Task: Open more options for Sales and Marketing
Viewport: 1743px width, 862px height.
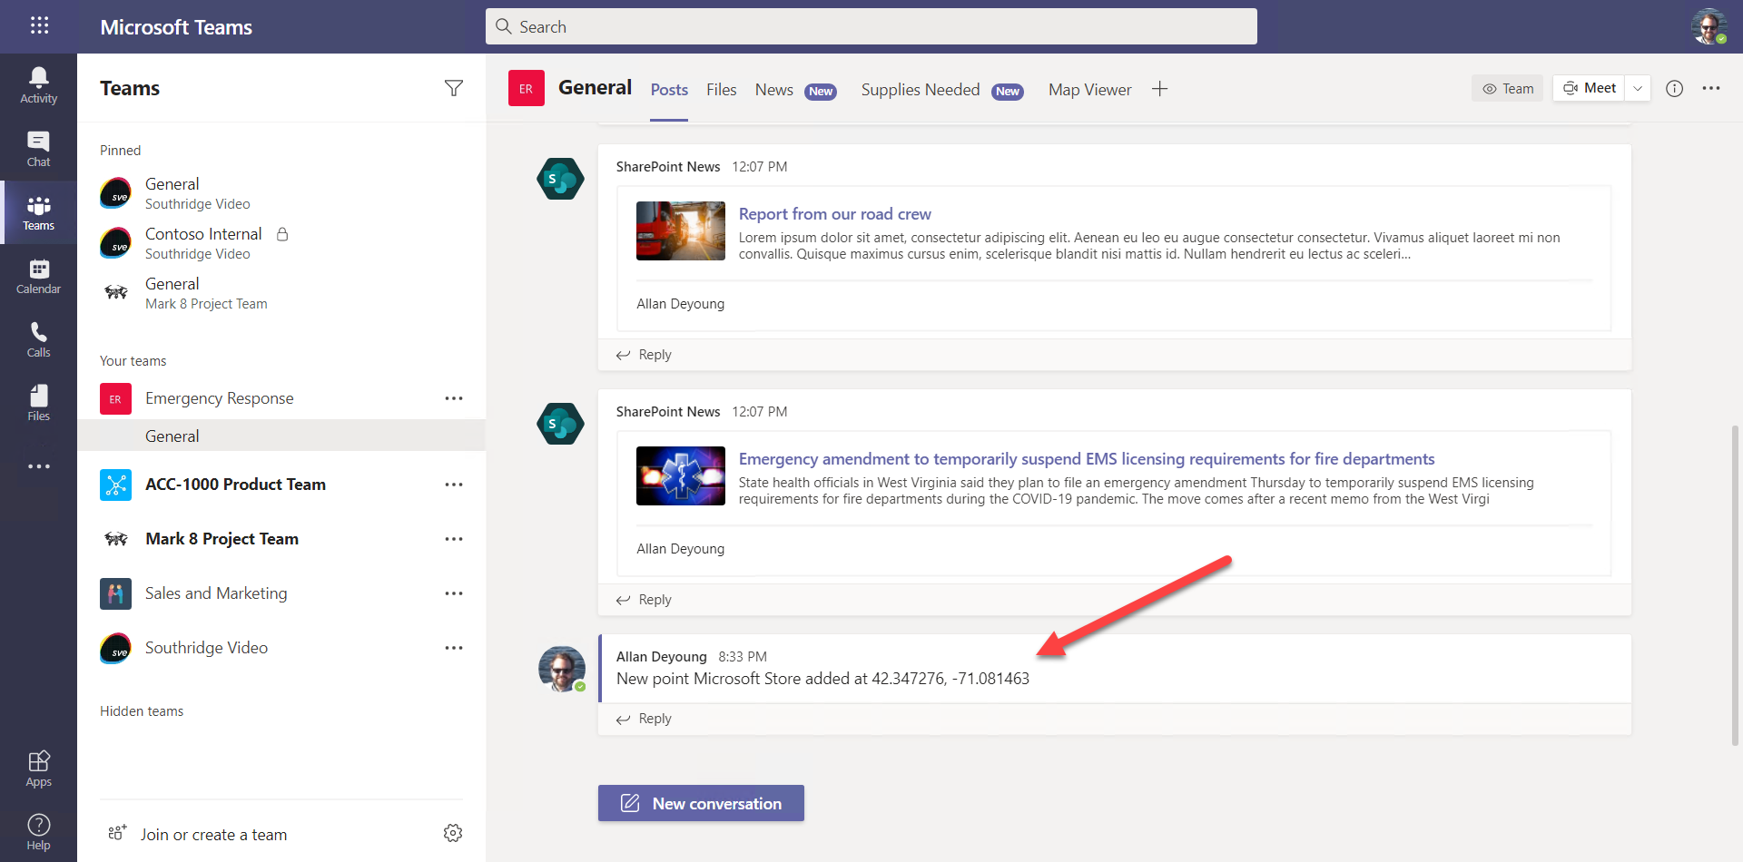Action: (454, 593)
